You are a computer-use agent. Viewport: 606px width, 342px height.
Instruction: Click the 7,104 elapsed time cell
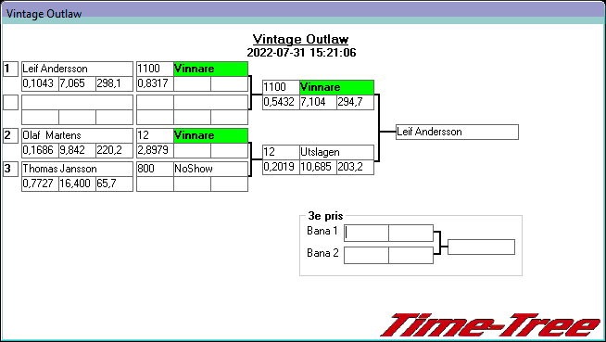click(x=318, y=102)
